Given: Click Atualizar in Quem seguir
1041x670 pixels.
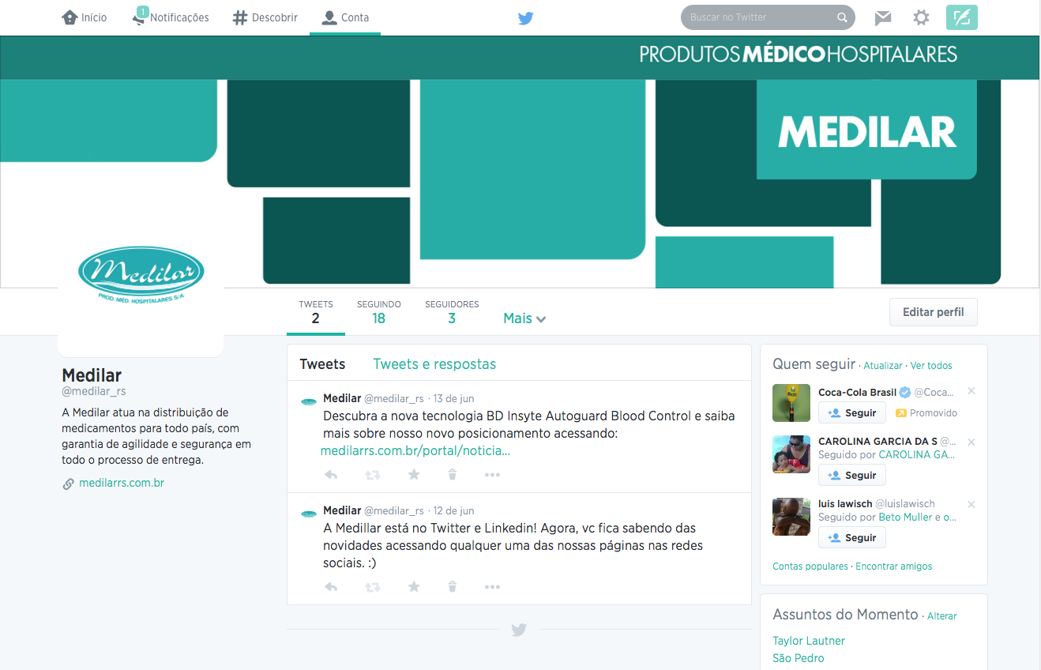Looking at the screenshot, I should click(883, 366).
